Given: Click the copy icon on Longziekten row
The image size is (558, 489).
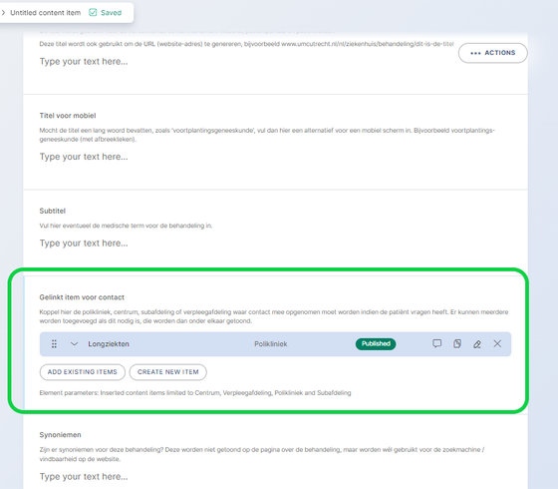Looking at the screenshot, I should [x=457, y=343].
